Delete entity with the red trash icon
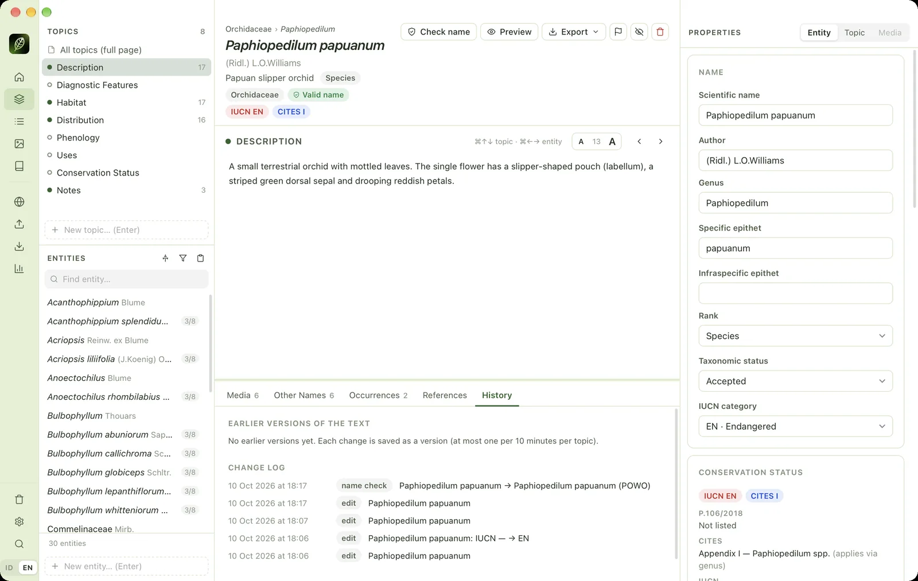This screenshot has width=918, height=581. [660, 32]
